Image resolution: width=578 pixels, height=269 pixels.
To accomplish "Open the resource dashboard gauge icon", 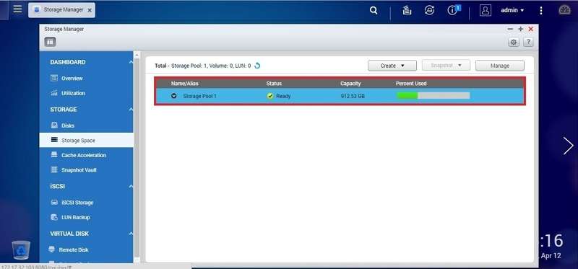I will 565,10.
